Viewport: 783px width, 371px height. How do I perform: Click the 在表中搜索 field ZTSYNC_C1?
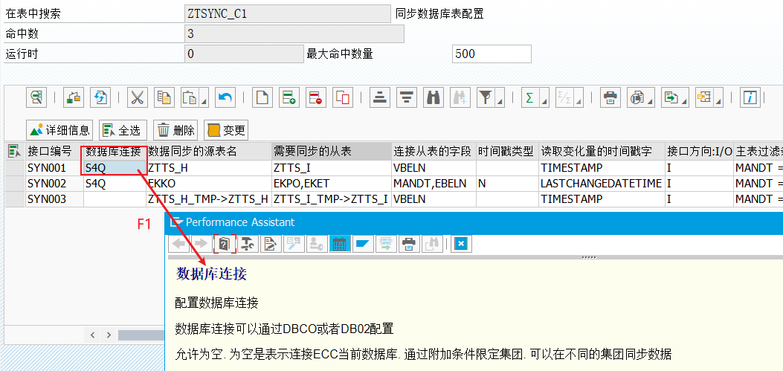pos(288,14)
